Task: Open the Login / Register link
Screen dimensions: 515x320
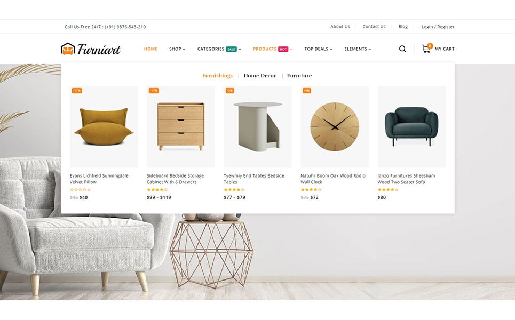Action: 438,27
